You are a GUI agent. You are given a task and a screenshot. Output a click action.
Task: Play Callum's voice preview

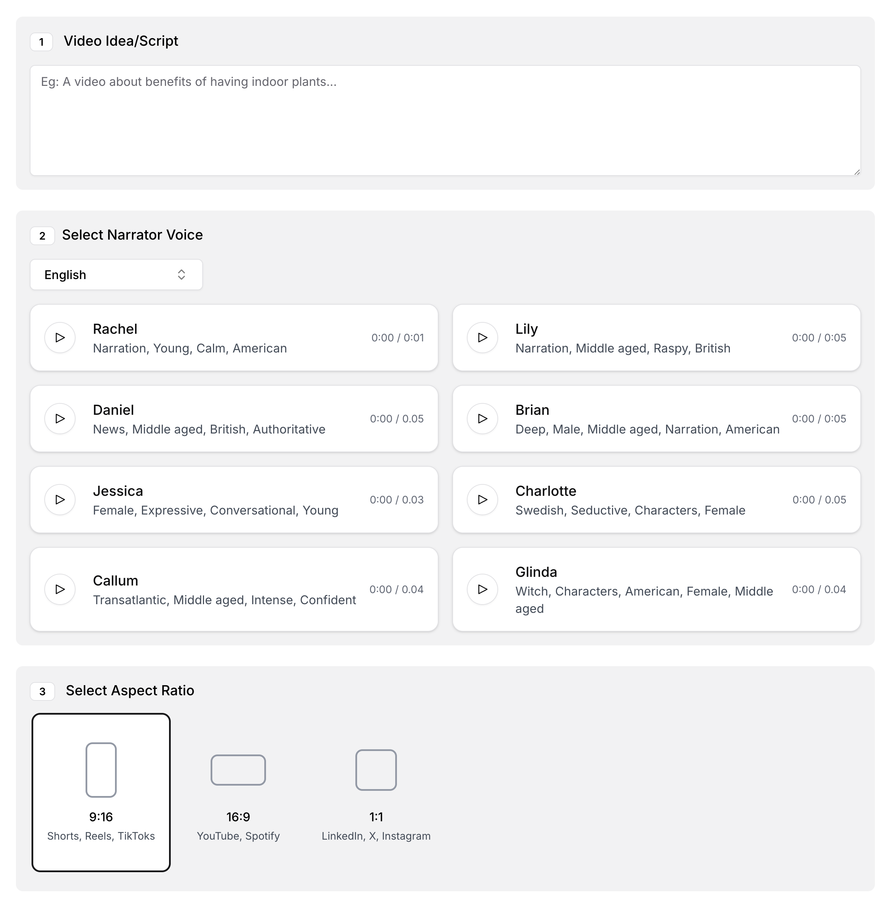coord(60,589)
